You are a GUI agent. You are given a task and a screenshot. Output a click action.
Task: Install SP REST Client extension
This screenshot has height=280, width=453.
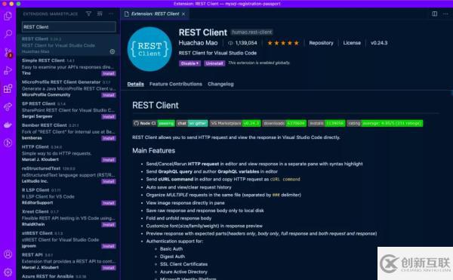109,117
